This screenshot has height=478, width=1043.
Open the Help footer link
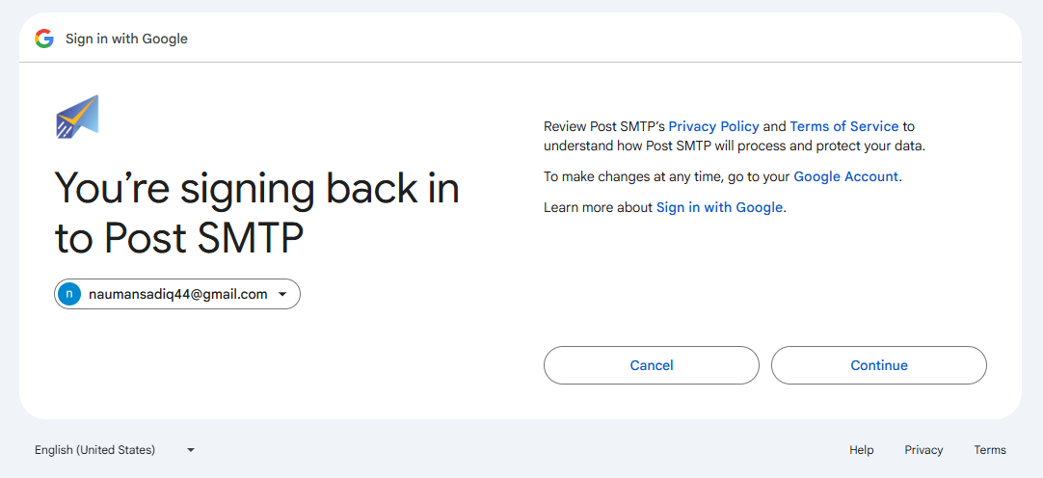click(861, 450)
